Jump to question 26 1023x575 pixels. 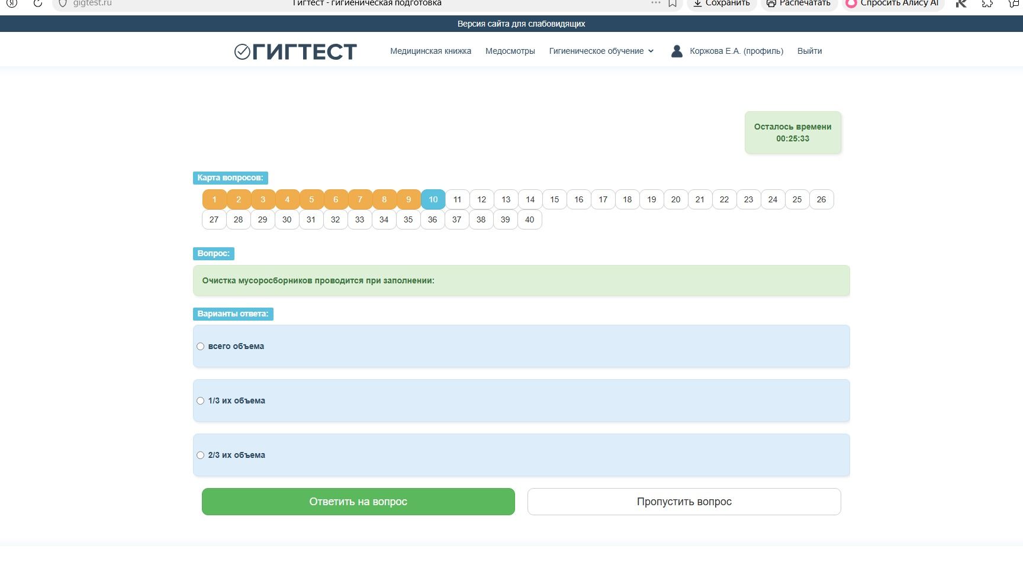coord(821,199)
